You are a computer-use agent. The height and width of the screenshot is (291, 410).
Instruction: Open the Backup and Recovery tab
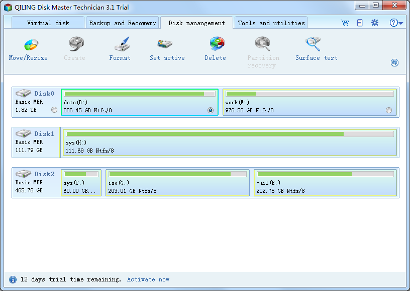tap(123, 23)
